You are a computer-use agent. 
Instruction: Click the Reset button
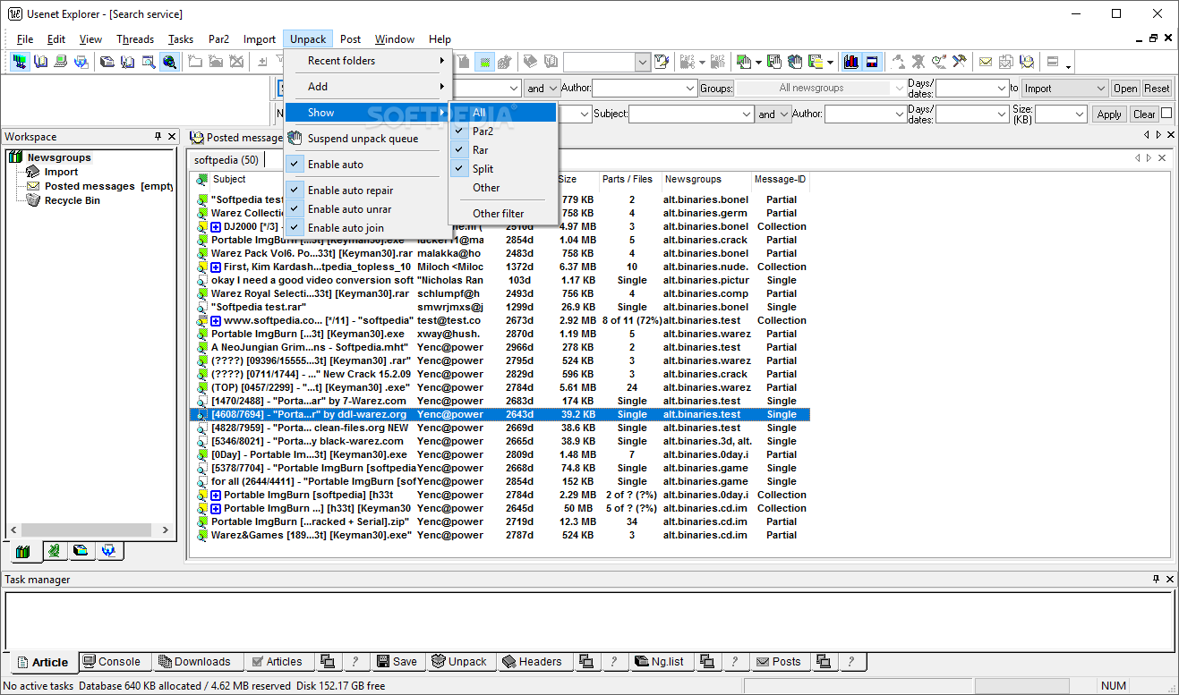(1157, 89)
